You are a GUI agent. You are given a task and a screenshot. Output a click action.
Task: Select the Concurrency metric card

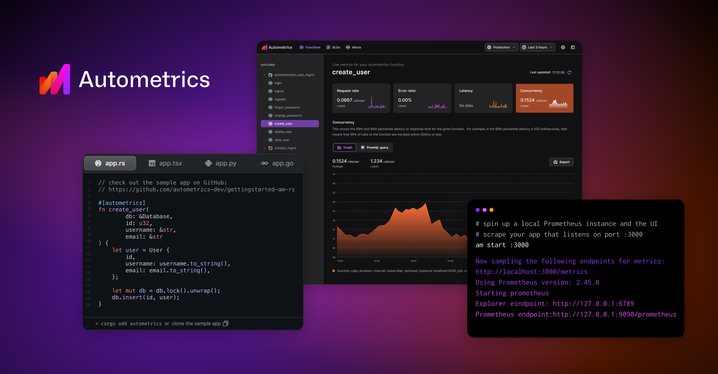544,98
